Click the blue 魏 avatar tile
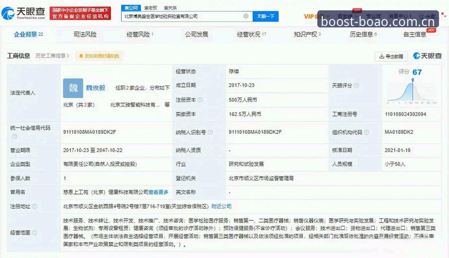The height and width of the screenshot is (258, 449). [73, 88]
